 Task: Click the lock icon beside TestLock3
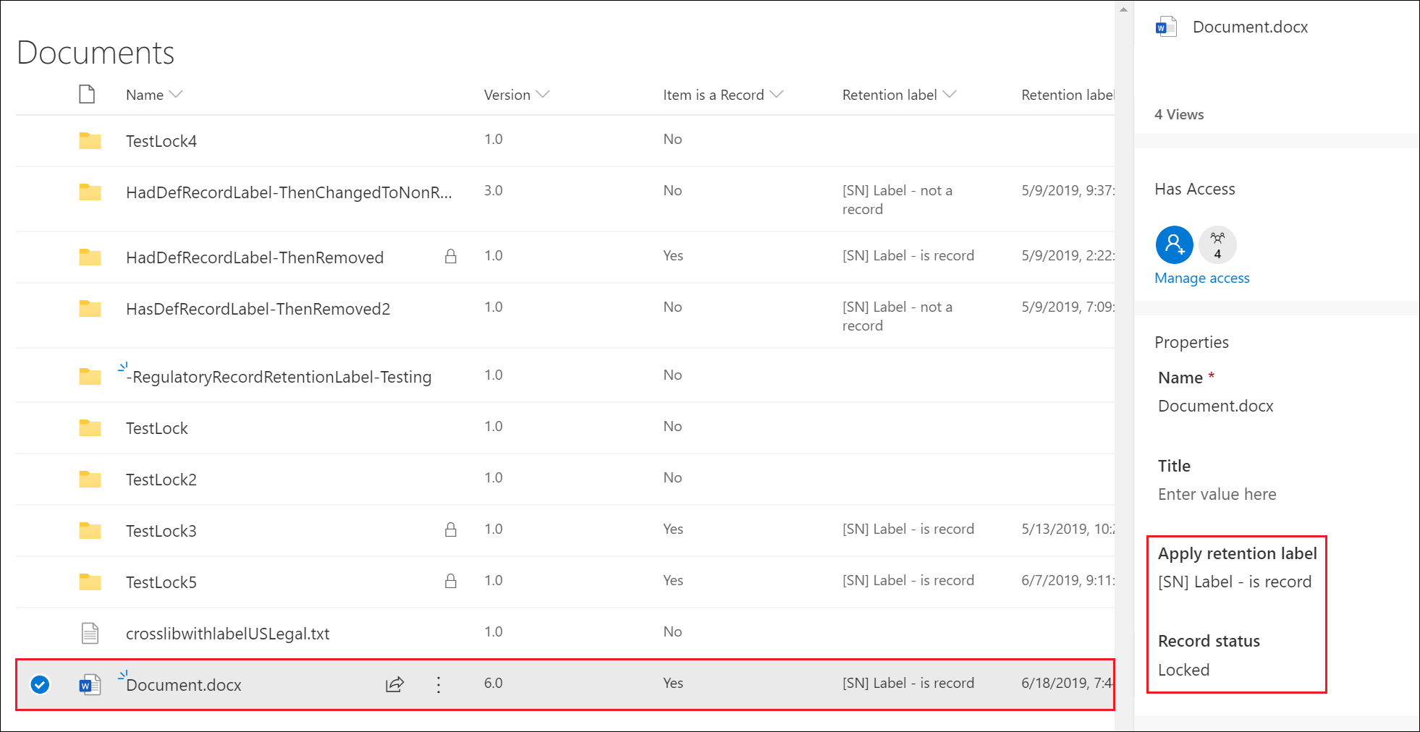(x=450, y=529)
